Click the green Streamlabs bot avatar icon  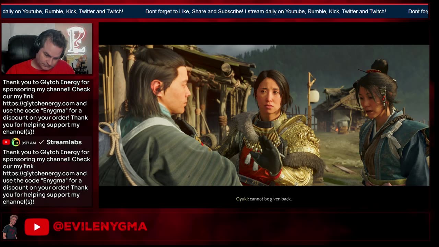tap(16, 142)
